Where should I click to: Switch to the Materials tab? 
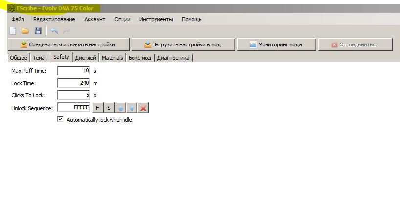coord(112,58)
